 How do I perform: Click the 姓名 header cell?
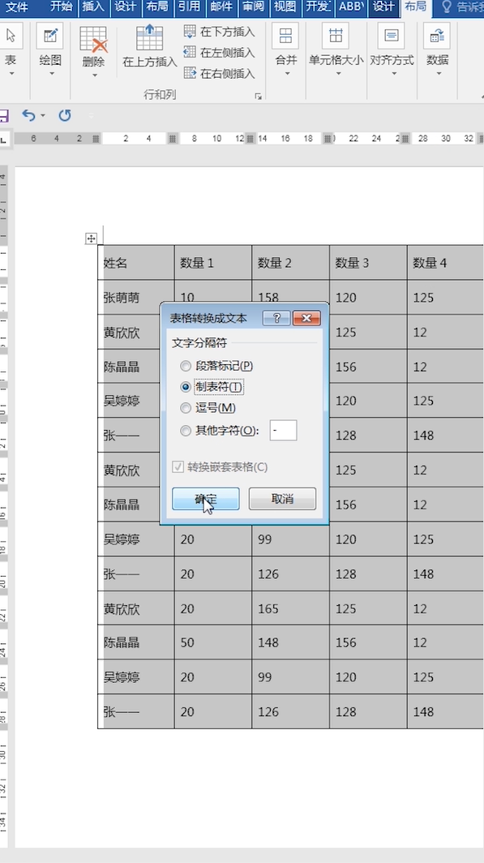point(136,263)
